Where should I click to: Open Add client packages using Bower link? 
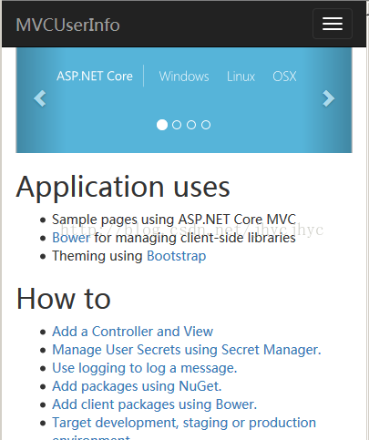[155, 404]
